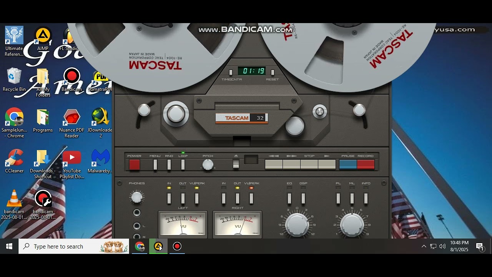The image size is (492, 277).
Task: Open AIMP desktop shortcut
Action: pyautogui.click(x=43, y=39)
